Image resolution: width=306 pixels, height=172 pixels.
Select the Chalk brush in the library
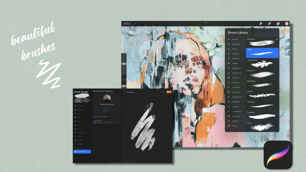click(262, 53)
